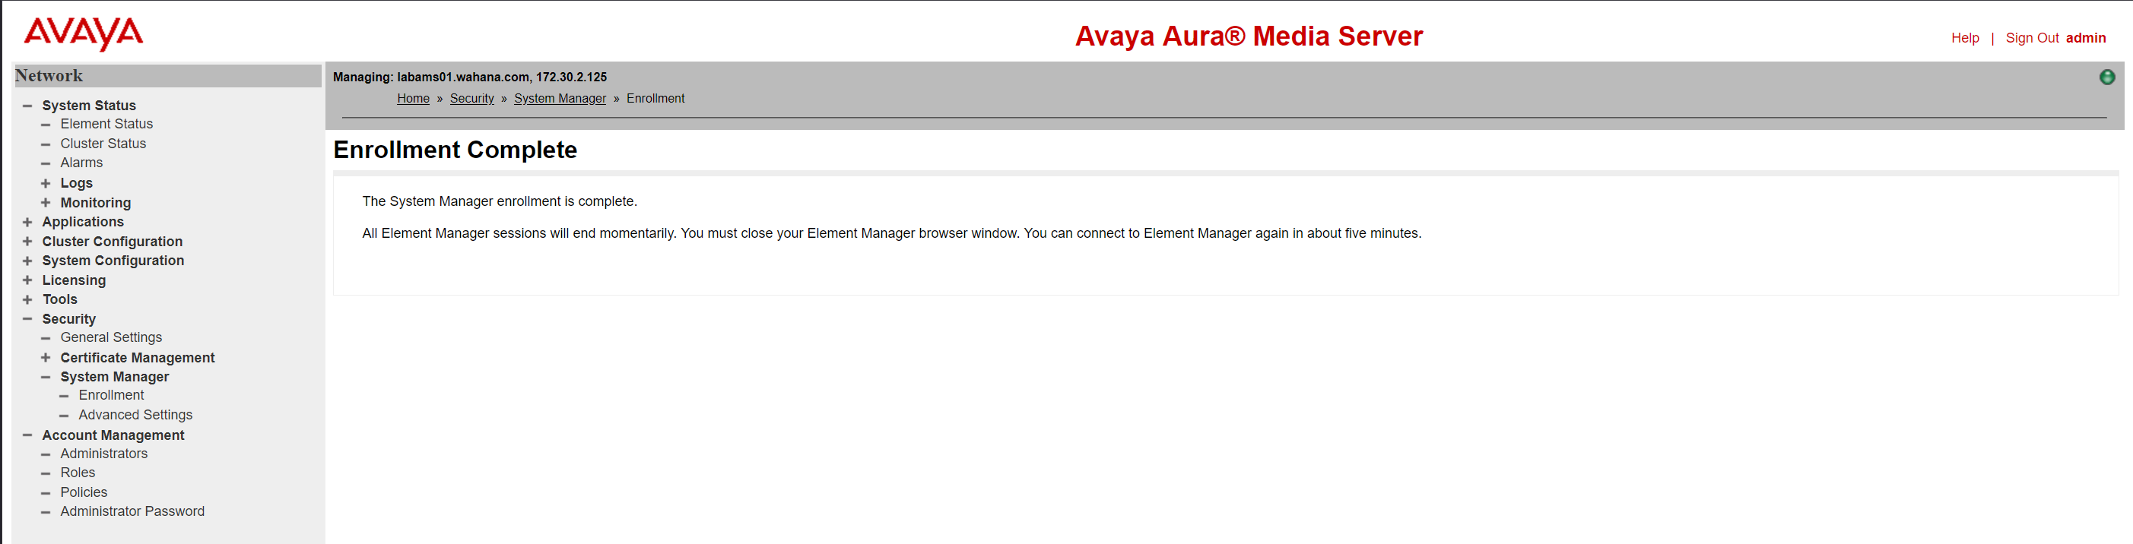Viewport: 2133px width, 544px height.
Task: Go to Home breadcrumb link
Action: pyautogui.click(x=412, y=98)
